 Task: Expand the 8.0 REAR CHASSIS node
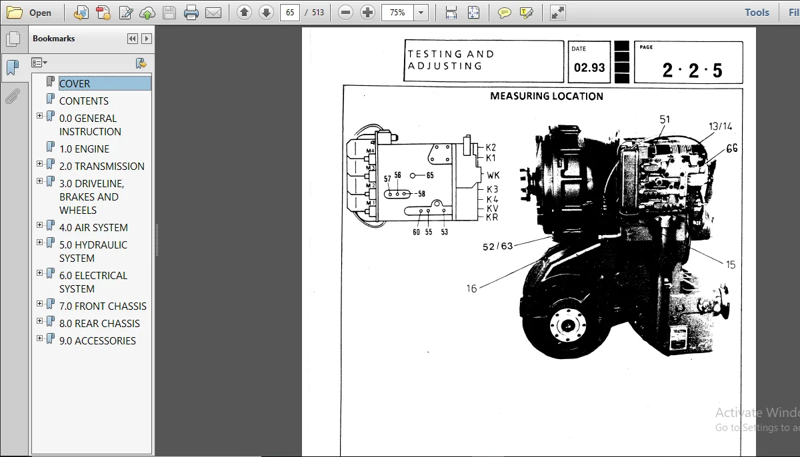tap(39, 321)
